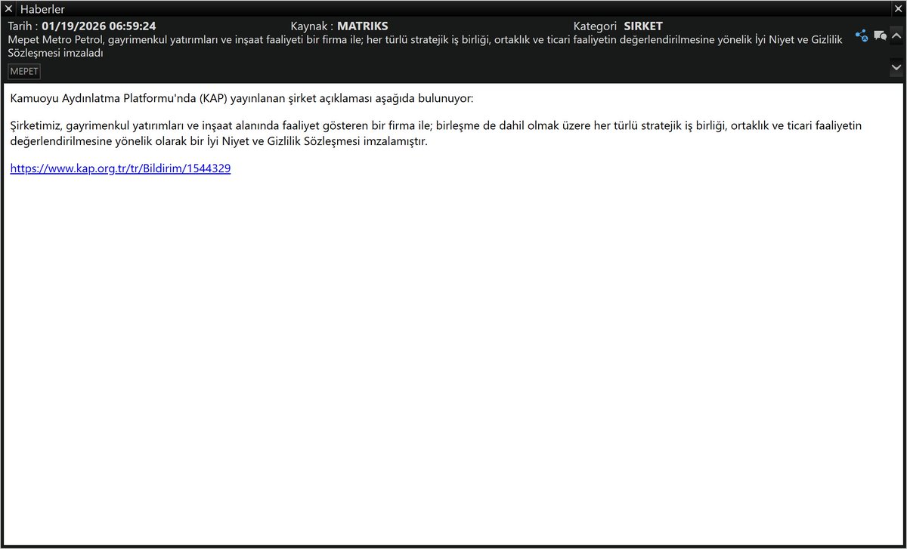
Task: Open the kap.org.tr Bildirim link
Action: 120,169
